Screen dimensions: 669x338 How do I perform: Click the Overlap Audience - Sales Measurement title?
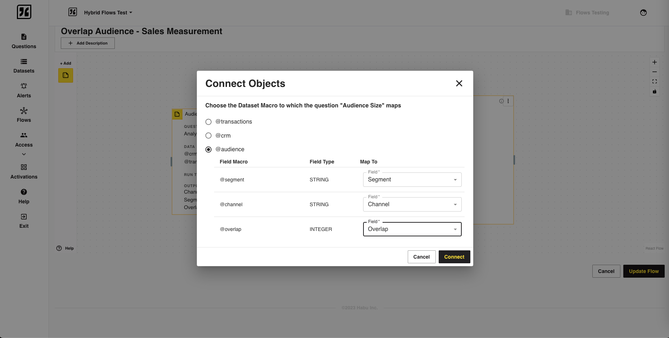pos(141,31)
